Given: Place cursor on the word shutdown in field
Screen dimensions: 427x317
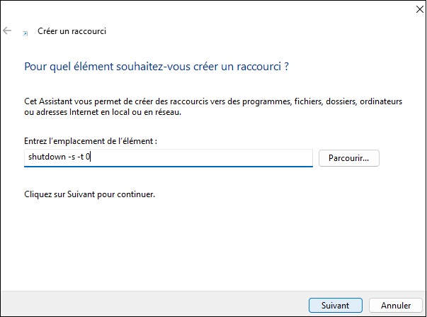Looking at the screenshot, I should [x=47, y=157].
